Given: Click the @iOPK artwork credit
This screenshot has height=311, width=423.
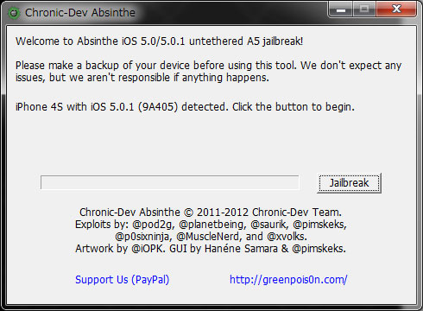Looking at the screenshot, I should (x=148, y=249).
